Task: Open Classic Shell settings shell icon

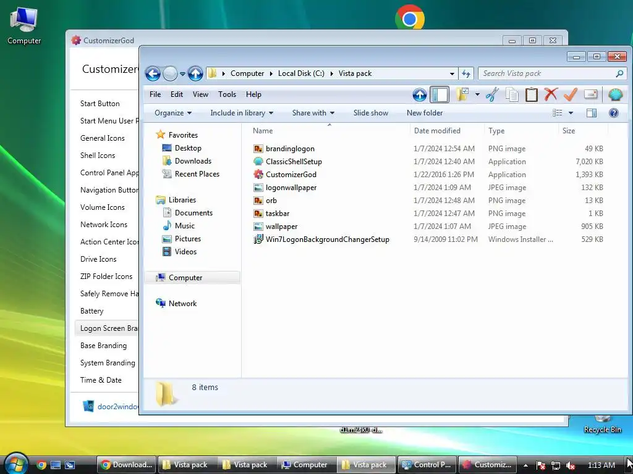Action: 615,94
